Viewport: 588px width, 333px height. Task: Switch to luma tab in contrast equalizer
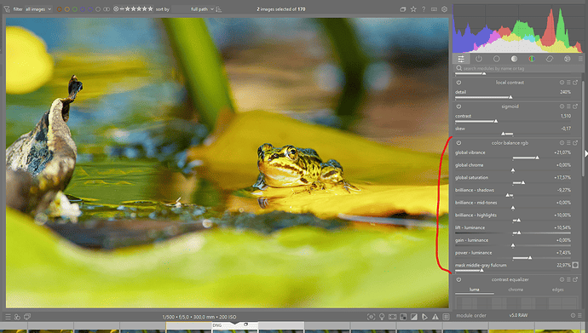tap(475, 290)
